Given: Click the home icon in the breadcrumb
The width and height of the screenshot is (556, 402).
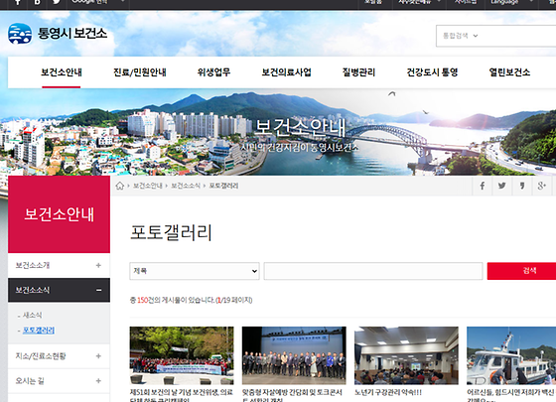Looking at the screenshot, I should point(120,186).
